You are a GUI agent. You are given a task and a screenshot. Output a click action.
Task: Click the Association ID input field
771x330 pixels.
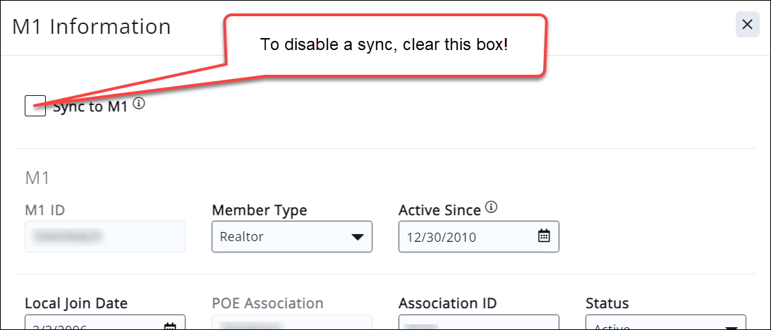[478, 324]
